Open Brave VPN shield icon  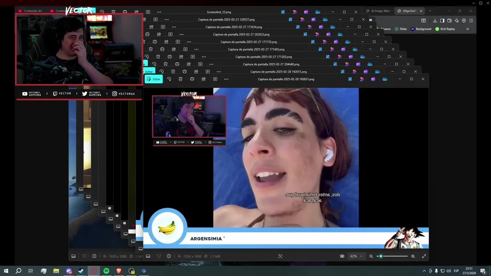[x=464, y=21]
